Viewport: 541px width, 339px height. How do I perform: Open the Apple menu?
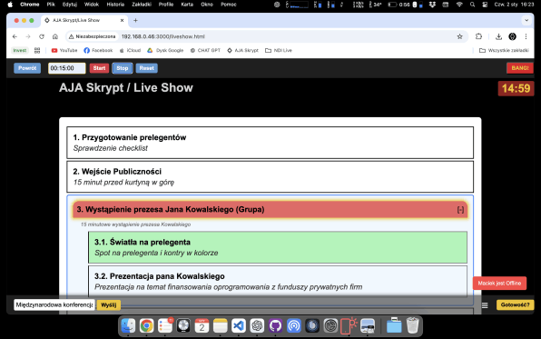[x=10, y=5]
